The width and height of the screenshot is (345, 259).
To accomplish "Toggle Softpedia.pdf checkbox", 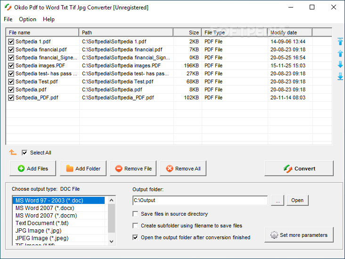I will point(11,89).
